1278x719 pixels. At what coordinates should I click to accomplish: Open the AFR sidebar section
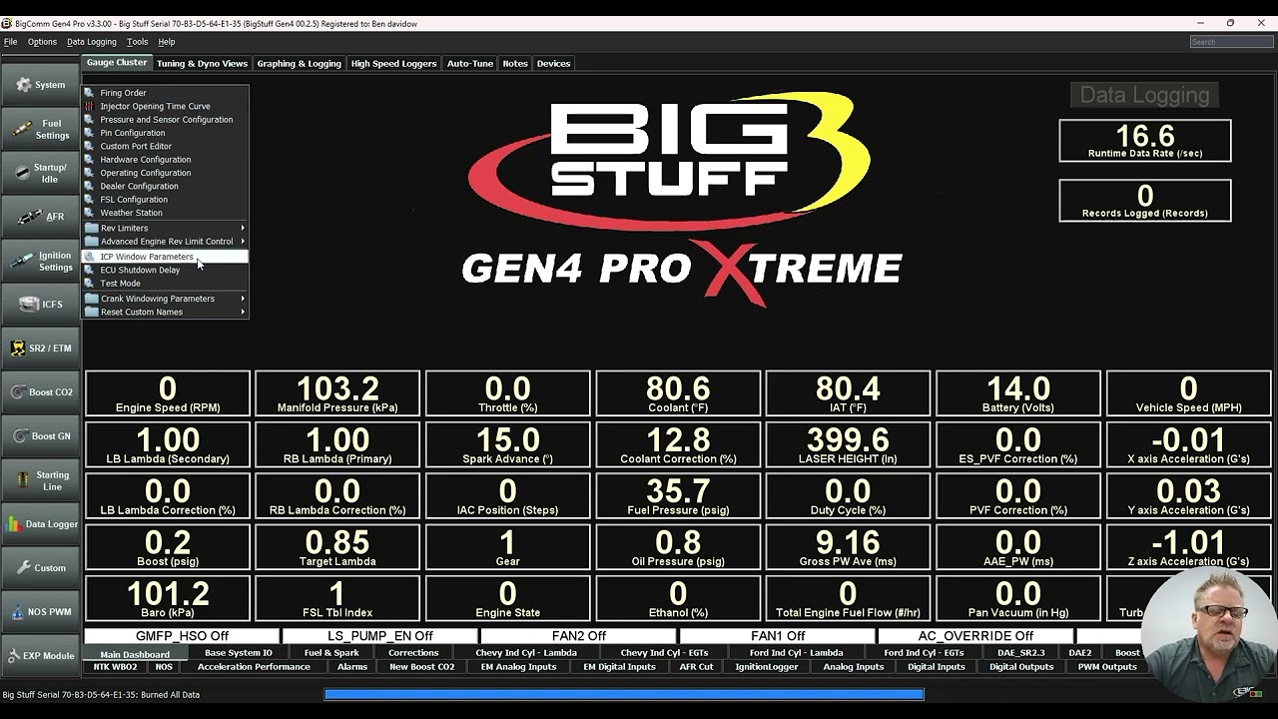coord(40,217)
